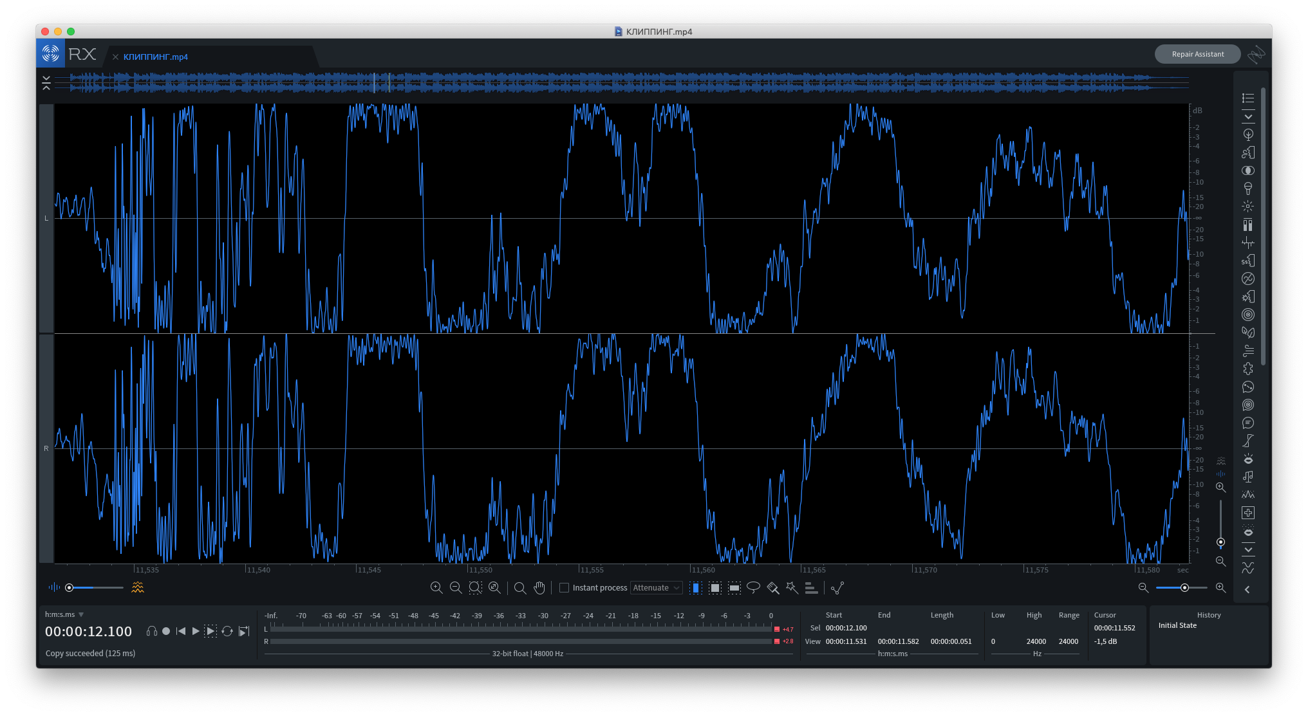This screenshot has width=1308, height=716.
Task: Collapse the waveform overview with chevrons
Action: pyautogui.click(x=46, y=82)
